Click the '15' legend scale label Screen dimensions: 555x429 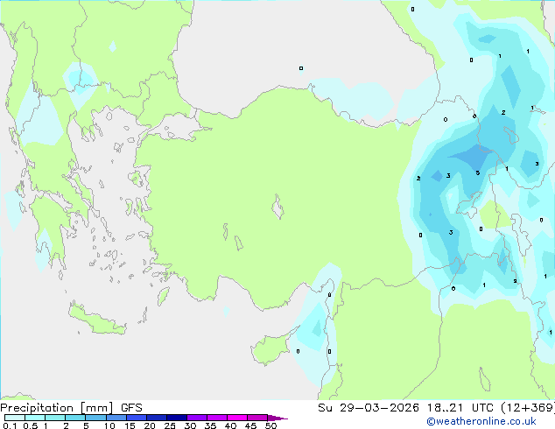click(130, 425)
